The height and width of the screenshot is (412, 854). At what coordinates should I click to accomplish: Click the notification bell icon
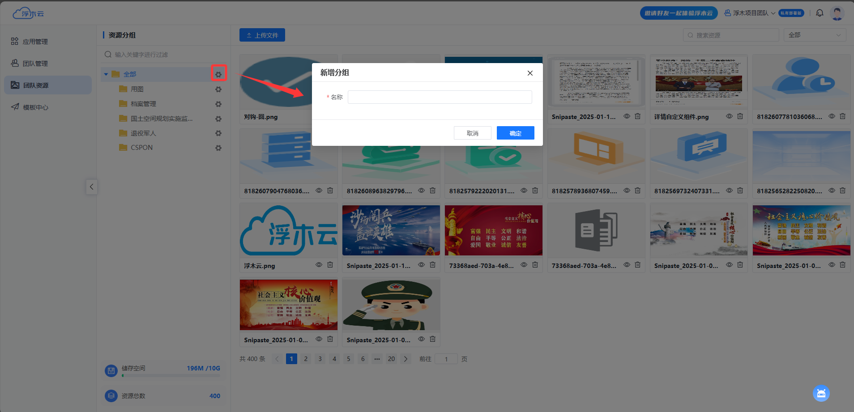[820, 13]
